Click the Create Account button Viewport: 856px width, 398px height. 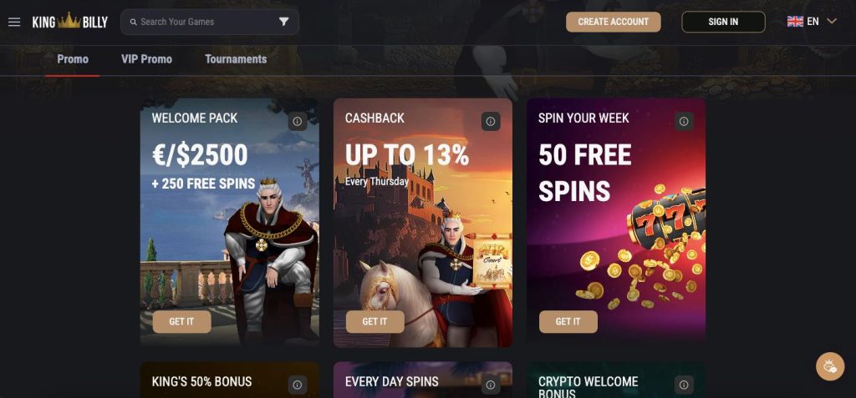613,22
